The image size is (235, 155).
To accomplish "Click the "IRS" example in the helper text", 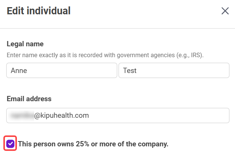I will (196, 55).
